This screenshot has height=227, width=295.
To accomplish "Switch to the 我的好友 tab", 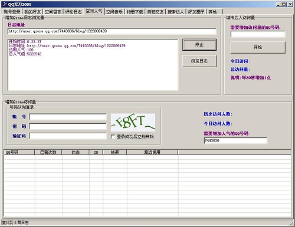I will click(32, 12).
